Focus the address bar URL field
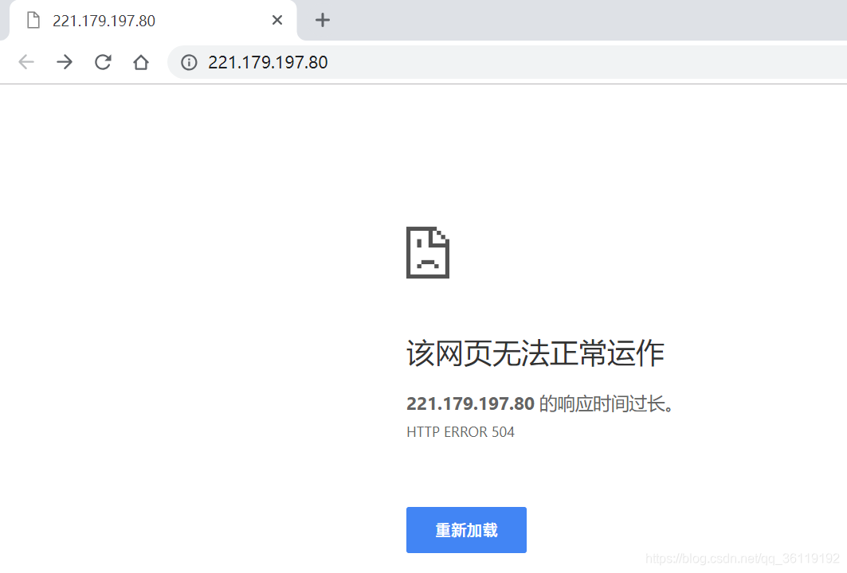This screenshot has height=573, width=847. pos(508,63)
